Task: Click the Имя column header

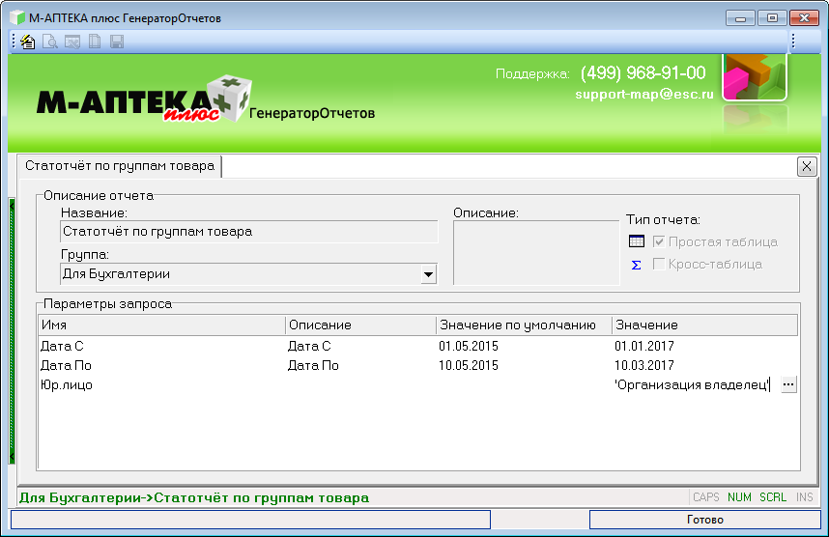Action: [161, 325]
